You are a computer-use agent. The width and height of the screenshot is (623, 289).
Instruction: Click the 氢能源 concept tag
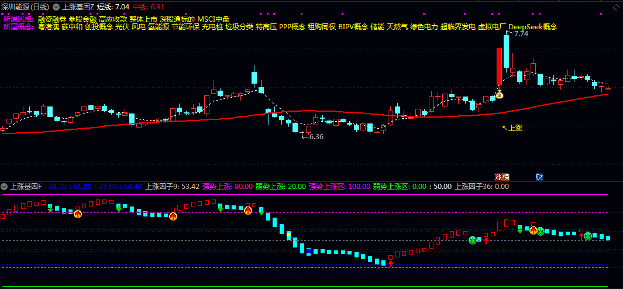click(159, 27)
